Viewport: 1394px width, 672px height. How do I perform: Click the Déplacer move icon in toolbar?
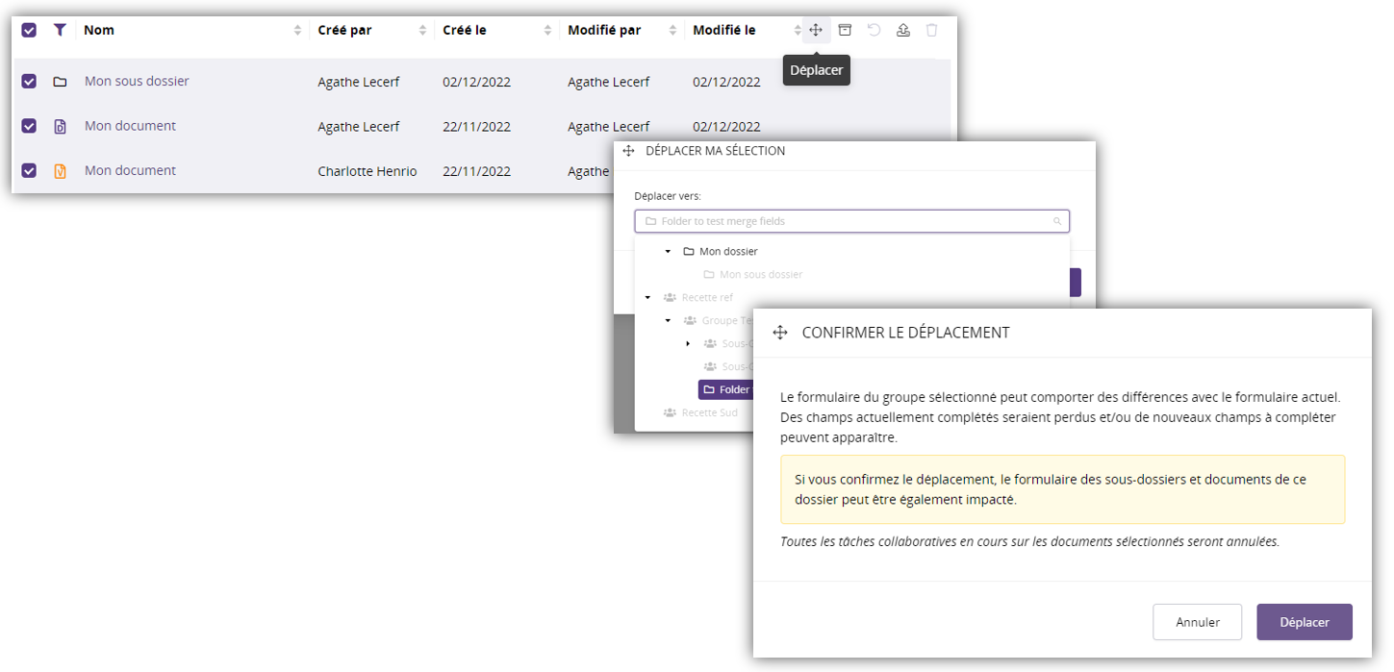click(x=816, y=30)
